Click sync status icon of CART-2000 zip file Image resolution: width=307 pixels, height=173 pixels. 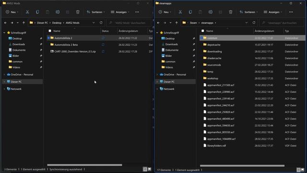coord(103,51)
